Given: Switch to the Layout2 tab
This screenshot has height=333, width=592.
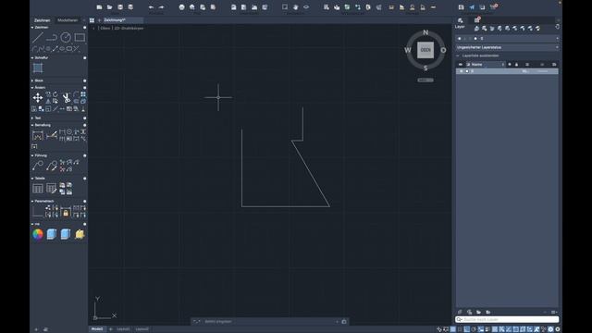Looking at the screenshot, I should (x=142, y=329).
